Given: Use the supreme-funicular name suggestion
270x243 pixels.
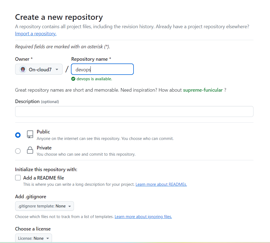Looking at the screenshot, I should click(x=203, y=90).
